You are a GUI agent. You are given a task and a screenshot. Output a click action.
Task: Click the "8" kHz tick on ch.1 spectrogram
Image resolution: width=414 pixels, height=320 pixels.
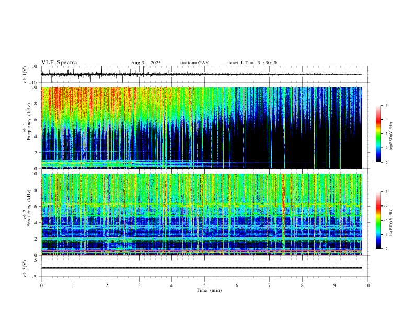37,104
